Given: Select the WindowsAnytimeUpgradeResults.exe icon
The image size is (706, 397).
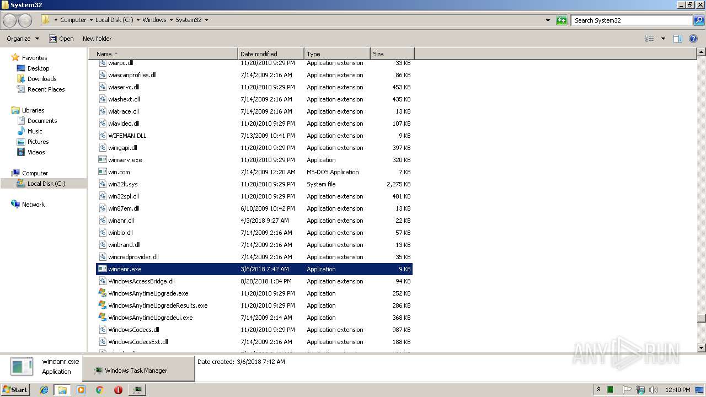Looking at the screenshot, I should (x=103, y=305).
